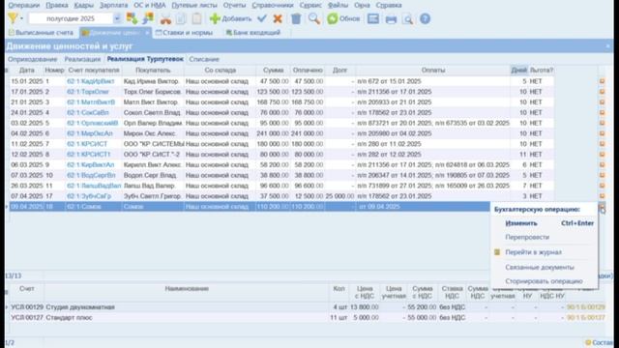Open the Сервис menu
619x348 pixels.
tap(310, 5)
